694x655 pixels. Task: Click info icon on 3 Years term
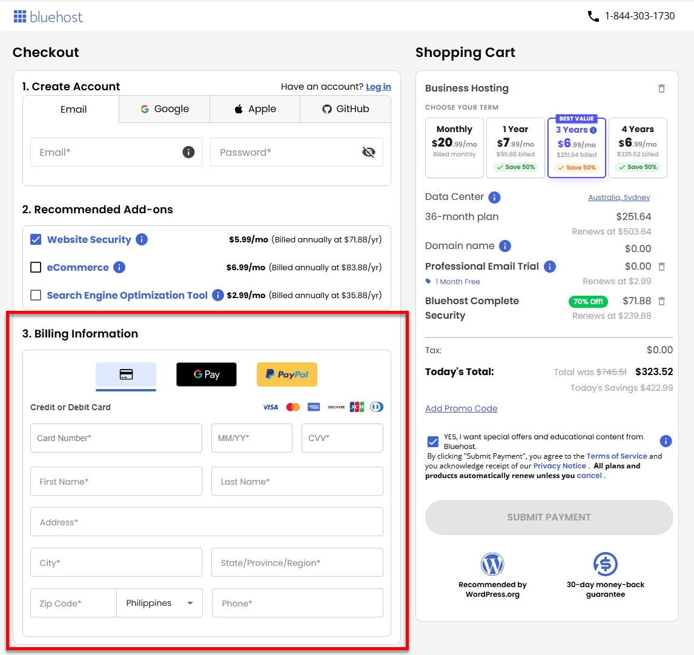(x=593, y=130)
